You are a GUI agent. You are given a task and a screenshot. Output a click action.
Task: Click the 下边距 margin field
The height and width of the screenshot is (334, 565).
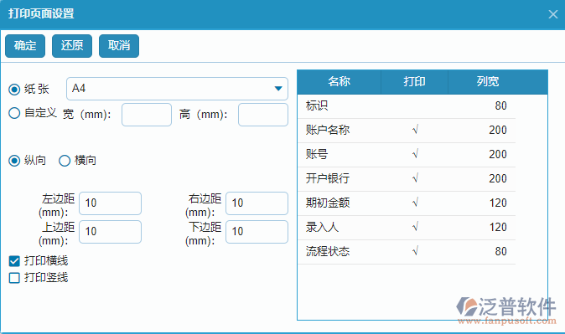[x=257, y=232]
